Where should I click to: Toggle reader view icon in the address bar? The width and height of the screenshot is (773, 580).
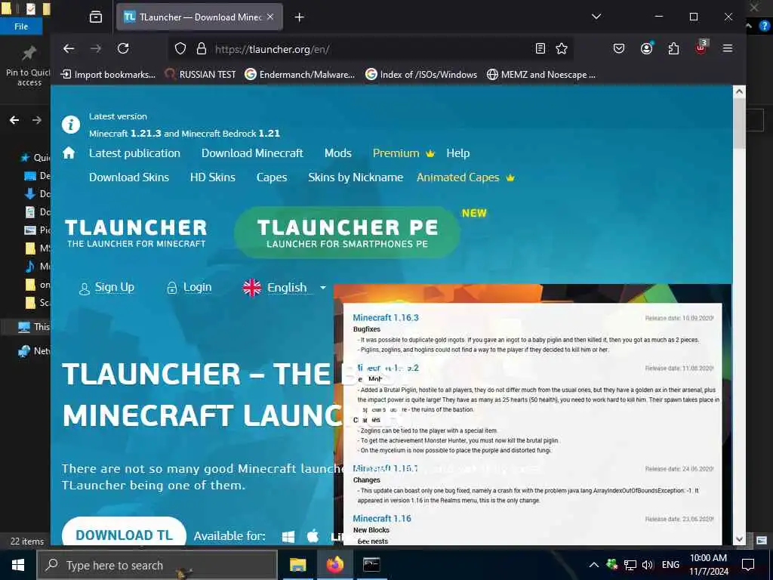coord(540,48)
